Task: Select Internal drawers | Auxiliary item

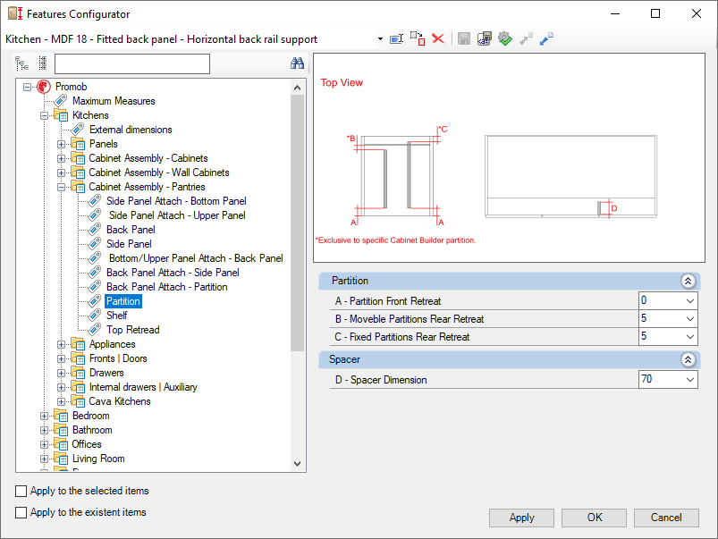Action: (143, 387)
